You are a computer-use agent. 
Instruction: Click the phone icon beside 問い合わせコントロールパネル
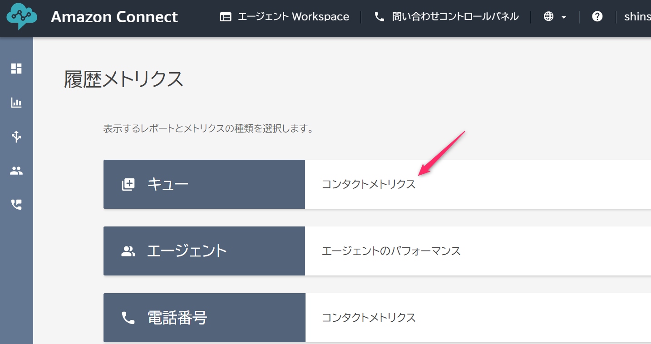379,17
